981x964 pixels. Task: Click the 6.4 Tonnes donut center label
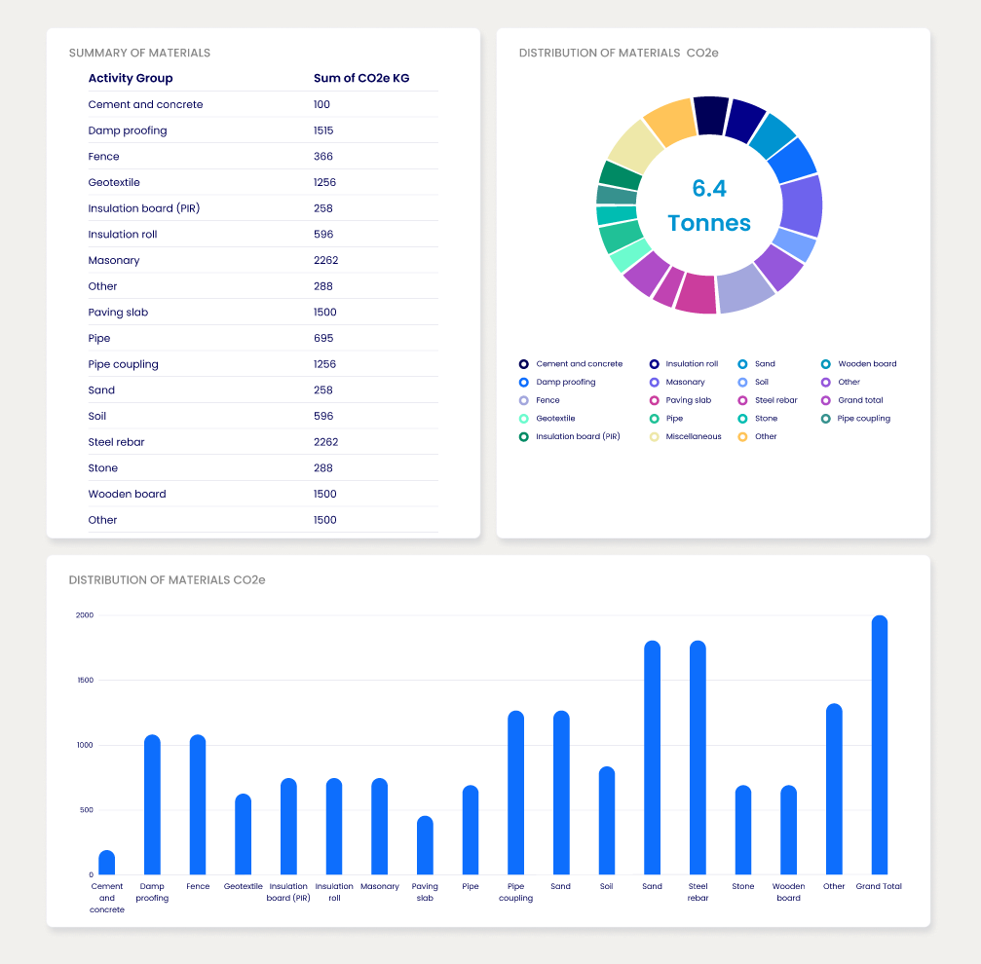(709, 205)
